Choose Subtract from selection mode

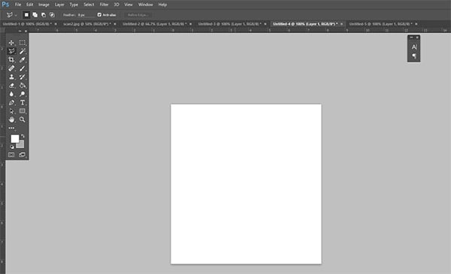point(44,15)
